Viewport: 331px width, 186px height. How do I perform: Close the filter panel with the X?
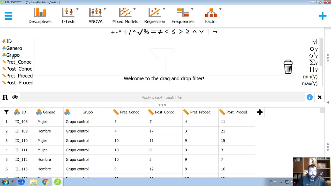click(x=320, y=97)
